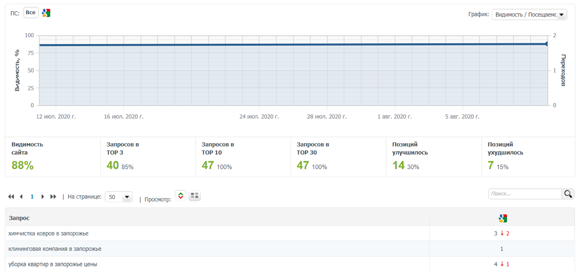Switch to grid view icon

194,196
